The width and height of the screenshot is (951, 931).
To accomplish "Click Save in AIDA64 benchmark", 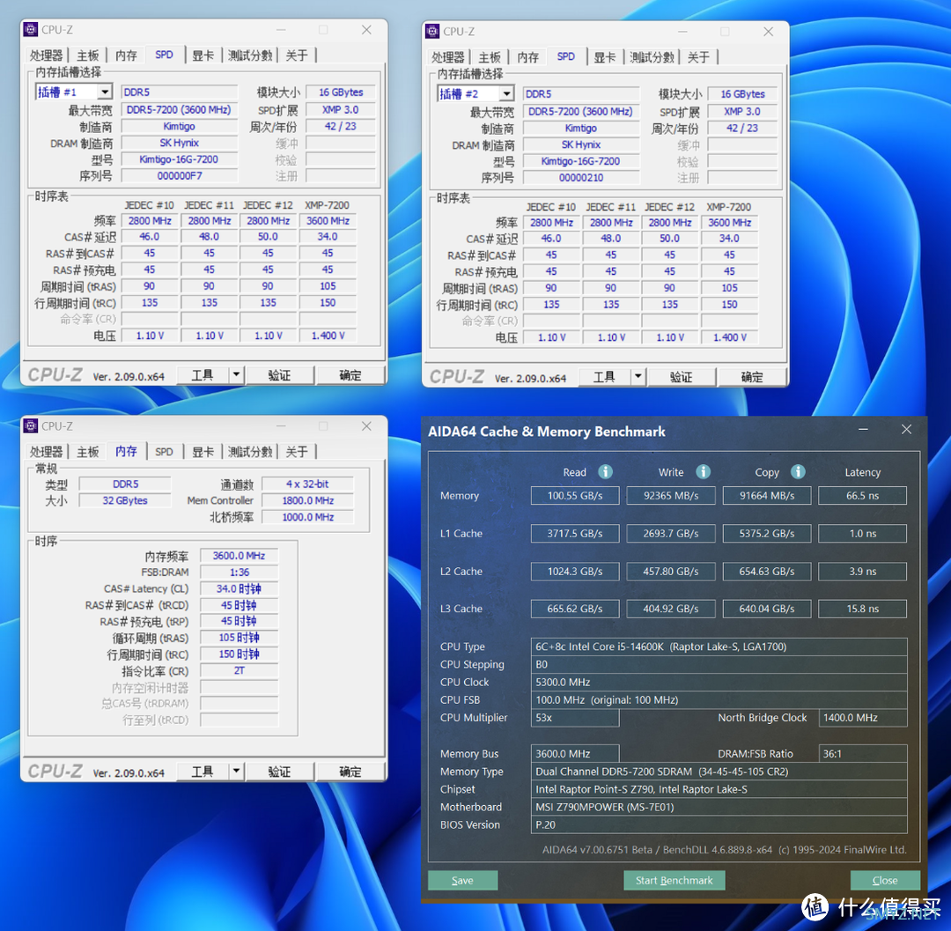I will click(463, 880).
